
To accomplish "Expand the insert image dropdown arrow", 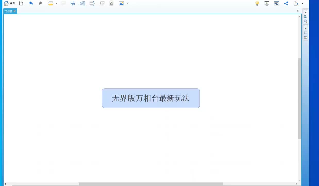I will click(128, 3).
